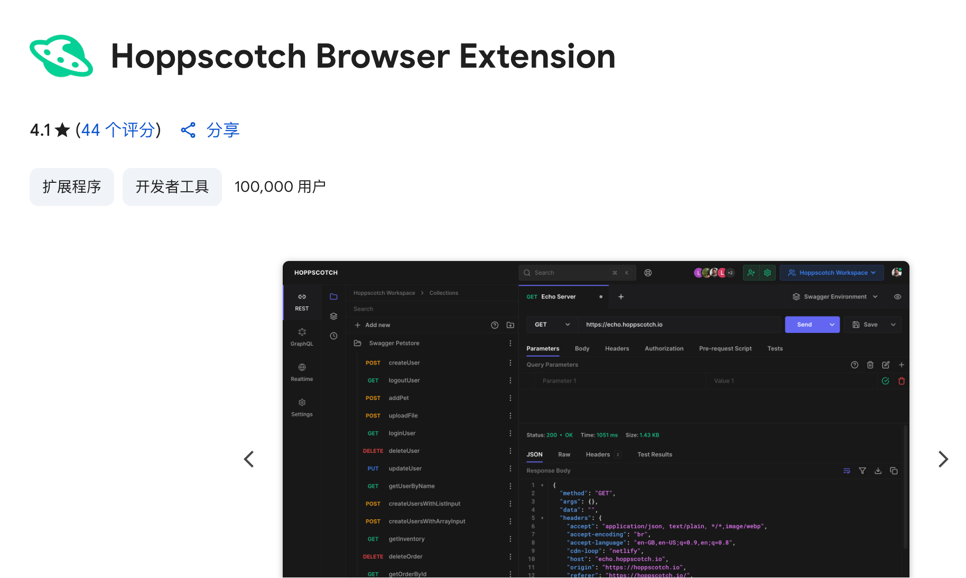Open the GET method dropdown
Viewport: 966px width, 578px height.
552,324
